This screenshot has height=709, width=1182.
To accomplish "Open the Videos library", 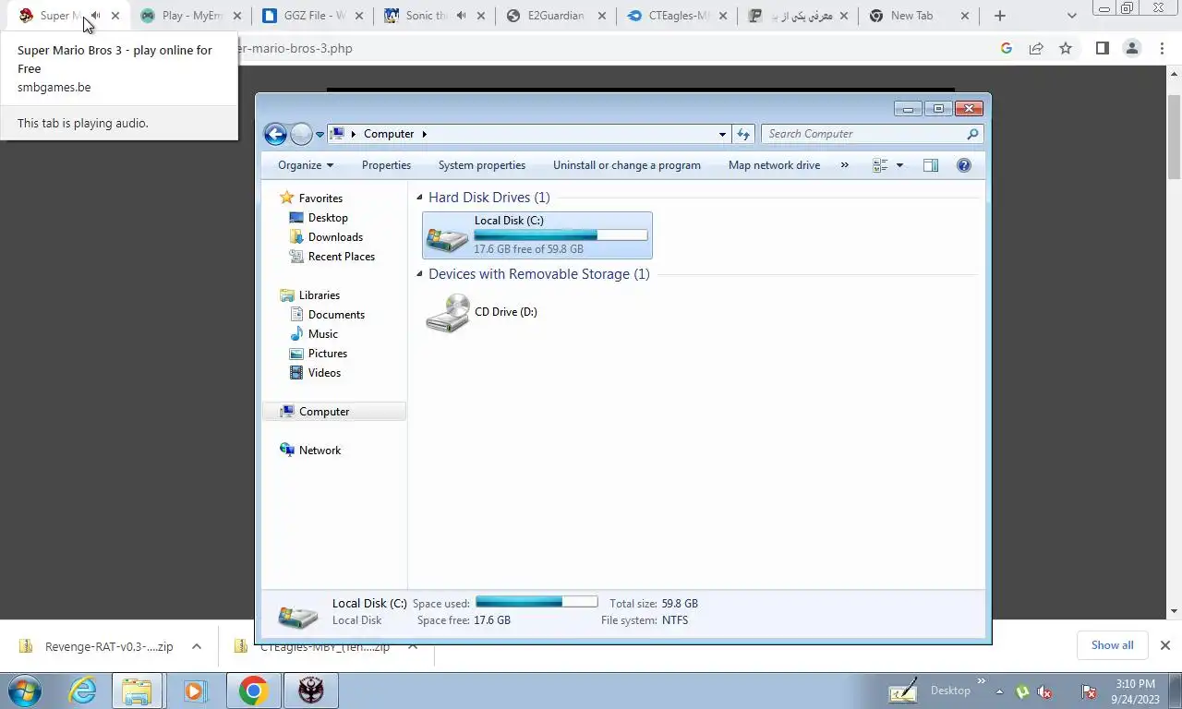I will tap(324, 373).
